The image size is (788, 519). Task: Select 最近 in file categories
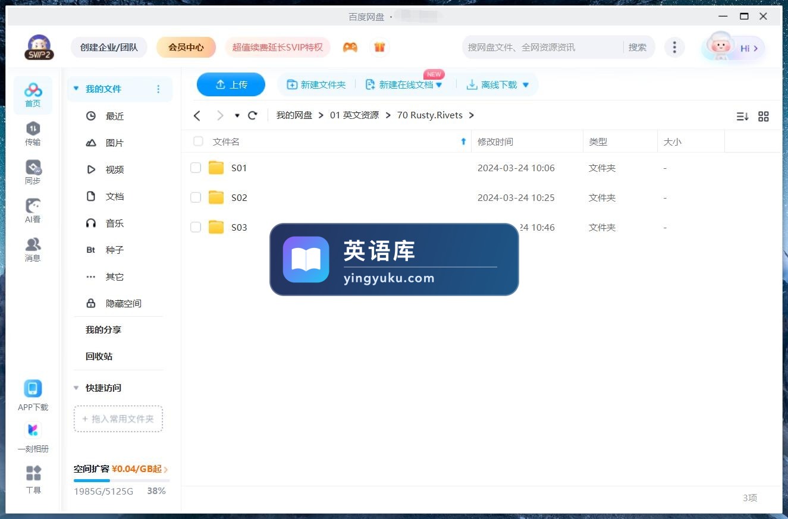(x=115, y=116)
